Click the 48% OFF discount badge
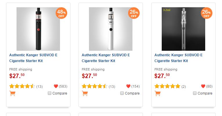The image size is (222, 116). click(x=61, y=13)
